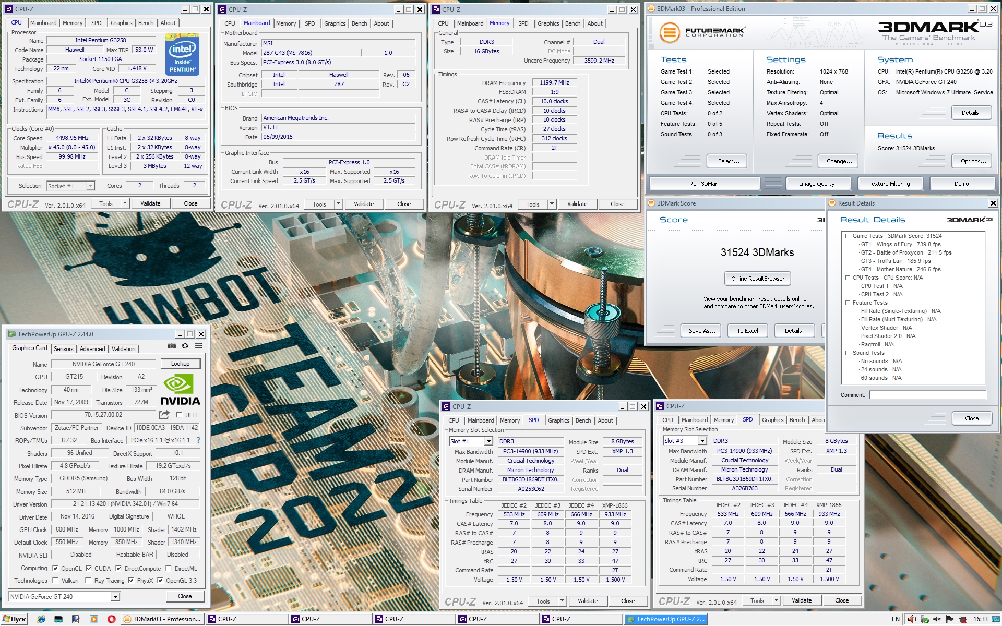The width and height of the screenshot is (1002, 626).
Task: Click the GPU-Z refresh icon
Action: [x=185, y=346]
